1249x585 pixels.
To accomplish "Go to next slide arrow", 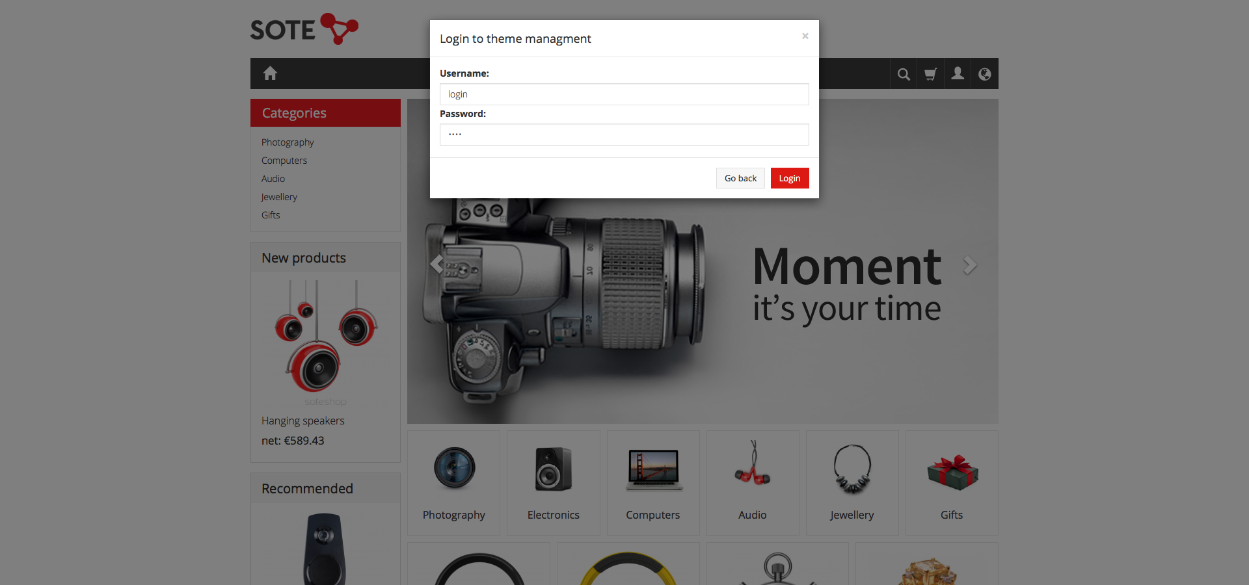I will tap(970, 265).
